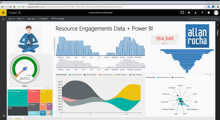This screenshot has height=120, width=220.
Task: Click the download arrow icon
Action: click(196, 12)
